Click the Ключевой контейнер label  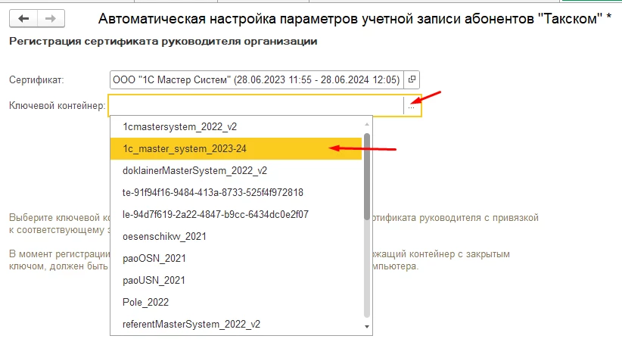point(58,106)
